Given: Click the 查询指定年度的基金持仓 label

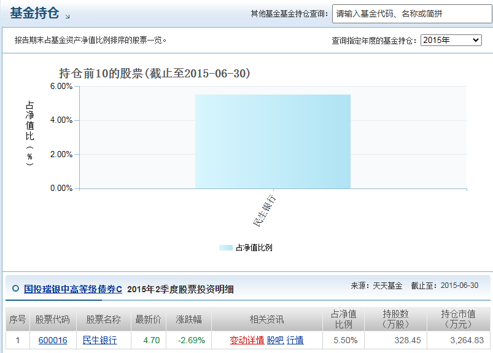Looking at the screenshot, I should point(374,41).
